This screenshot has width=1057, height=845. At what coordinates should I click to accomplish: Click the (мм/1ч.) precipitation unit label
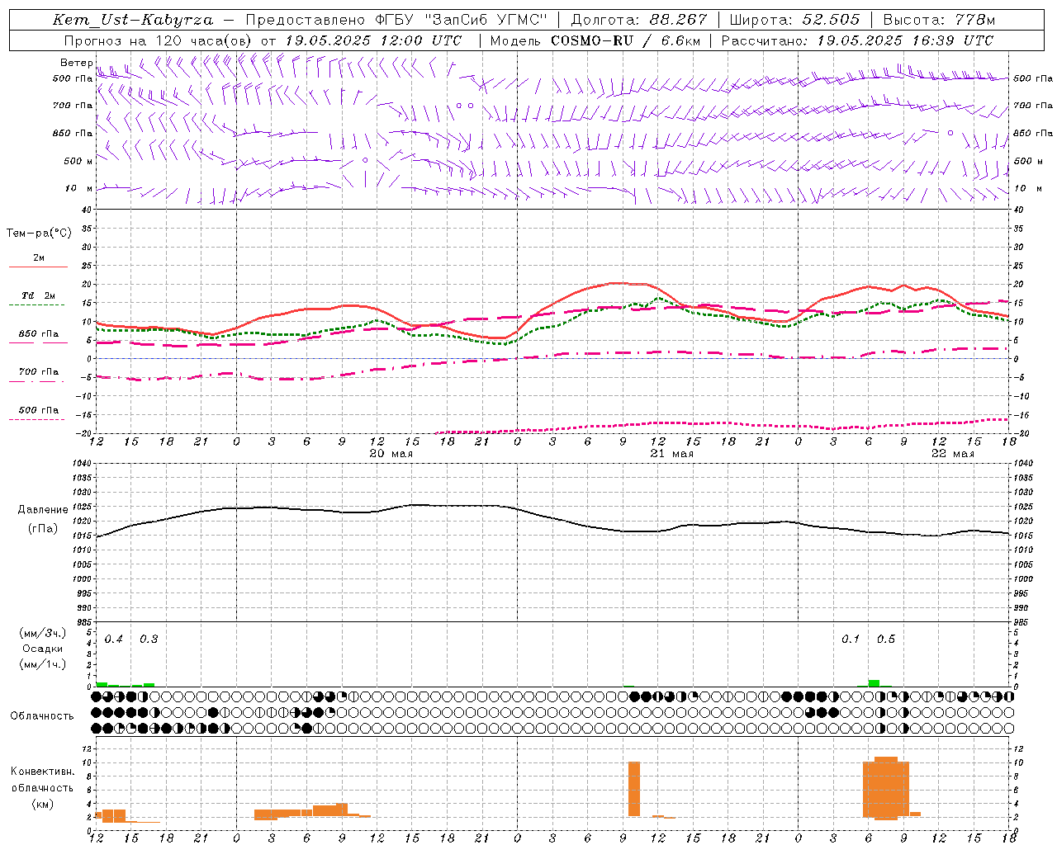pos(42,664)
